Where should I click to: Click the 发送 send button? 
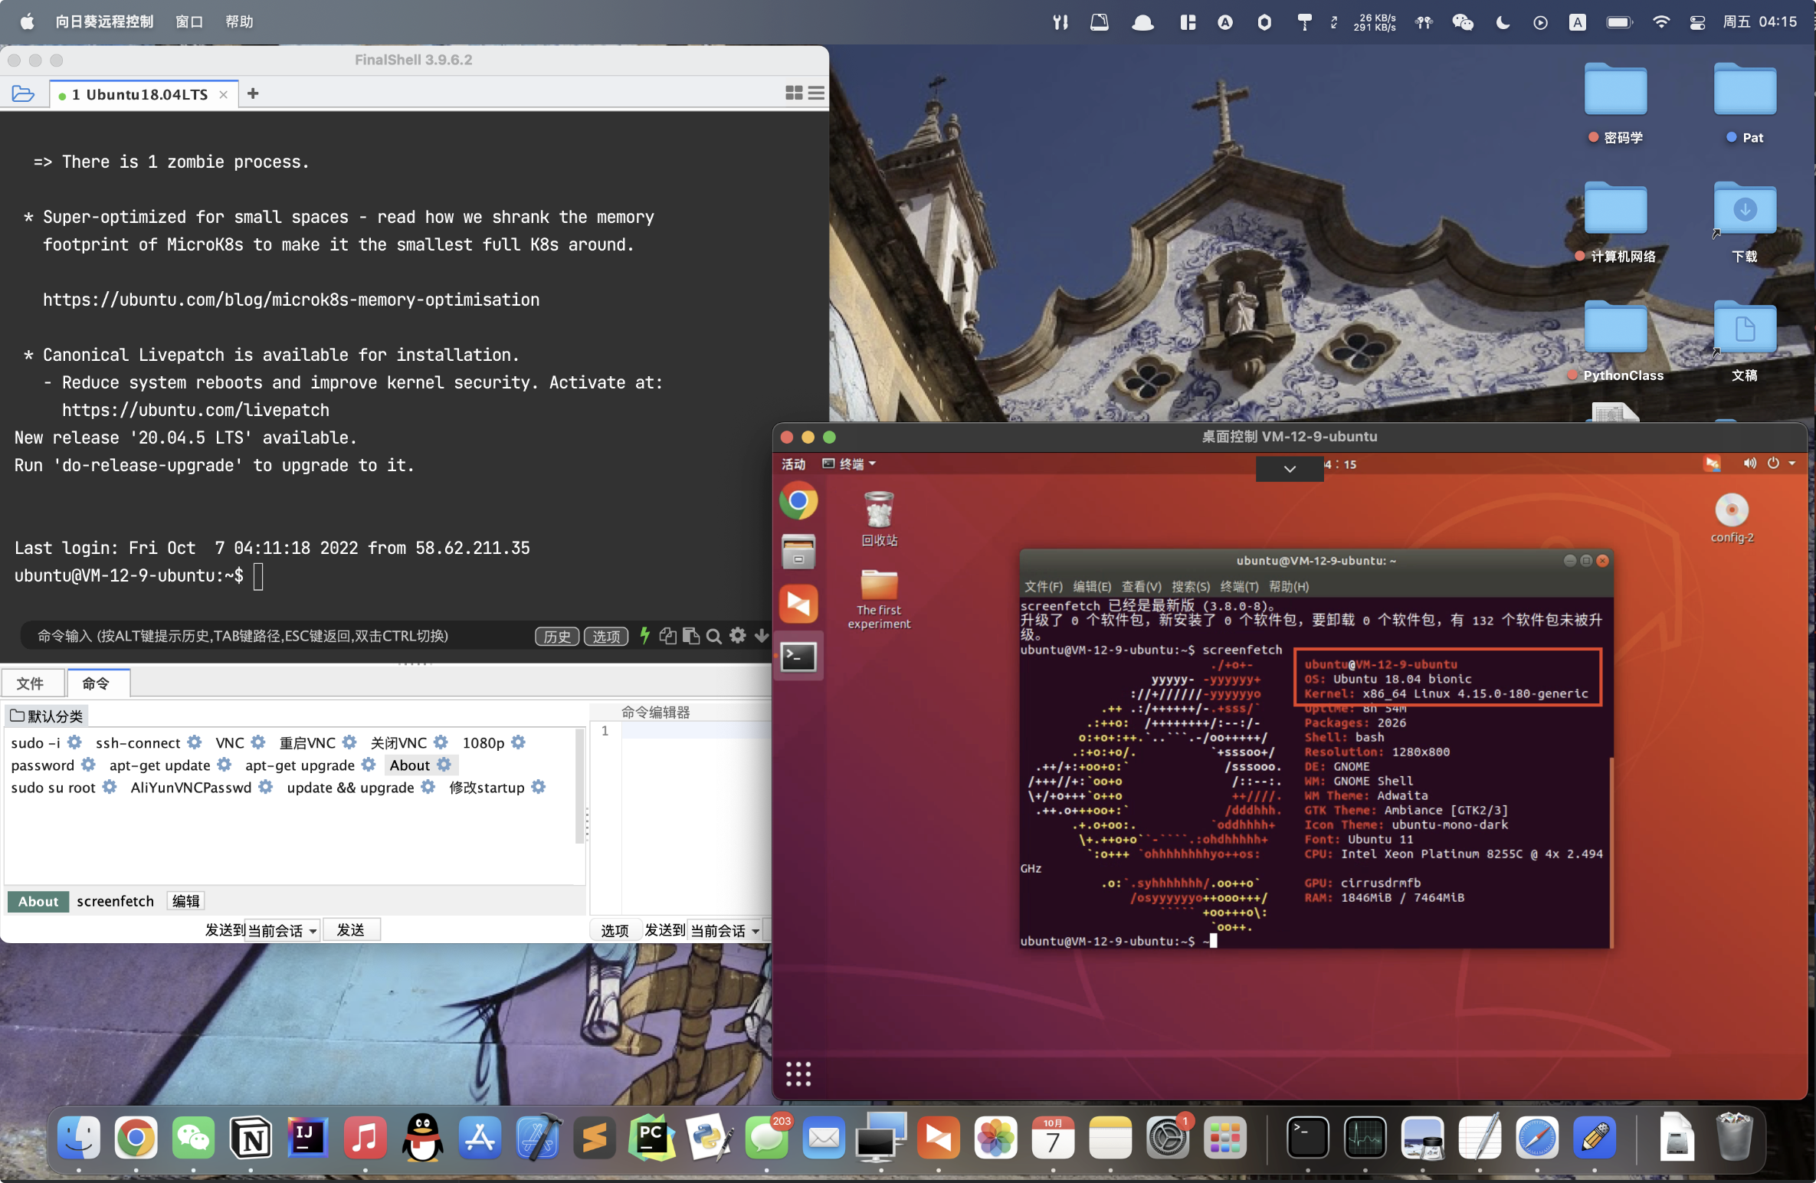(x=351, y=930)
